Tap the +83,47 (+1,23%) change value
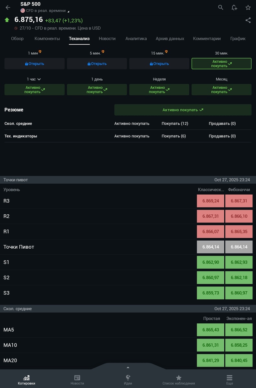This screenshot has height=388, width=256. pyautogui.click(x=64, y=20)
